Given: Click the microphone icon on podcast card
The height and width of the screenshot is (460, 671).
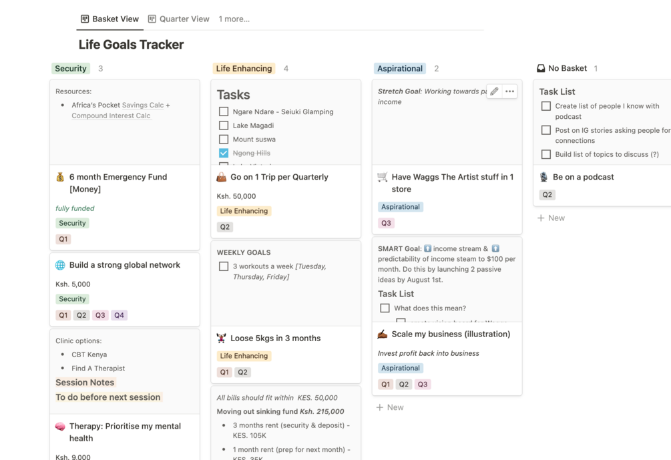Looking at the screenshot, I should click(543, 177).
